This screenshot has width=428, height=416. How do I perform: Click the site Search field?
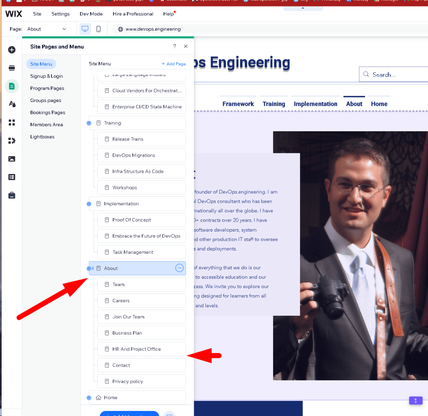(393, 74)
